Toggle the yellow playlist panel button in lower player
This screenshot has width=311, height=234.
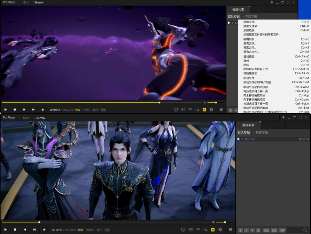tap(213, 230)
